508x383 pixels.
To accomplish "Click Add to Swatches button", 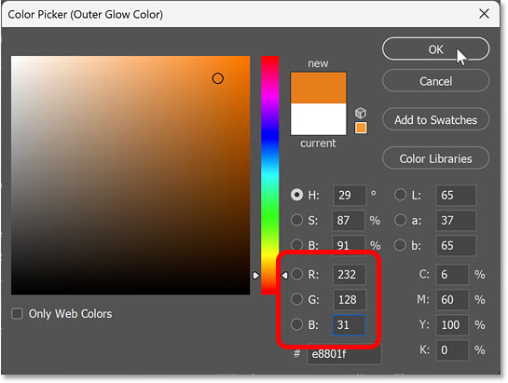I will pyautogui.click(x=435, y=120).
